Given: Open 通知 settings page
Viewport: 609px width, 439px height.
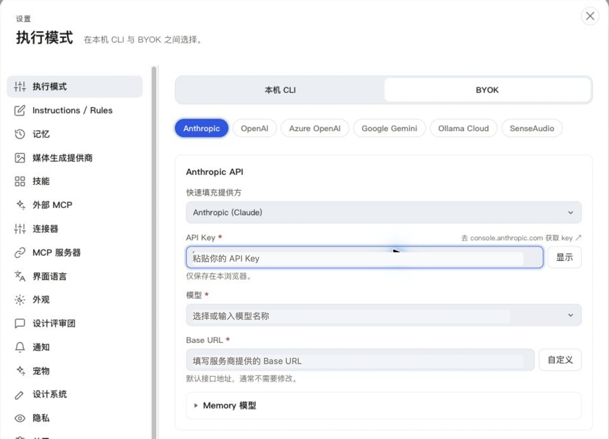Looking at the screenshot, I should [75, 347].
